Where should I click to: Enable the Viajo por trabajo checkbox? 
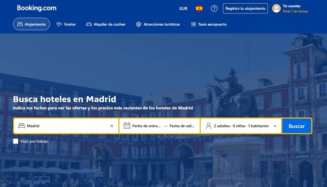click(x=16, y=141)
